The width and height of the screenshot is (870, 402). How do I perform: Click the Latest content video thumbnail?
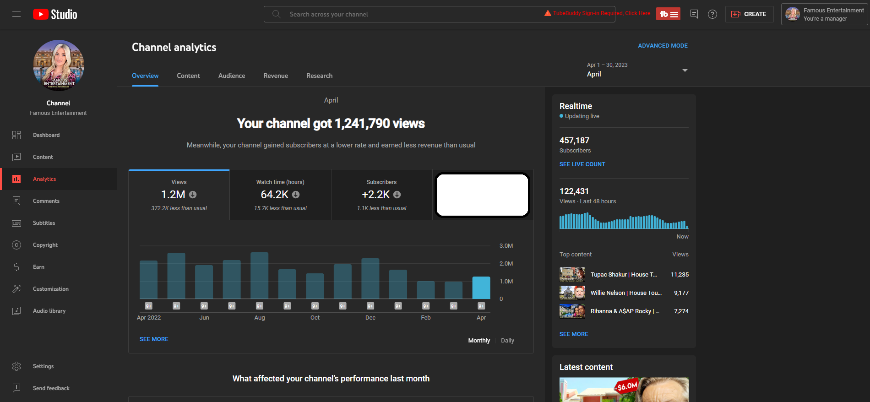pos(624,390)
